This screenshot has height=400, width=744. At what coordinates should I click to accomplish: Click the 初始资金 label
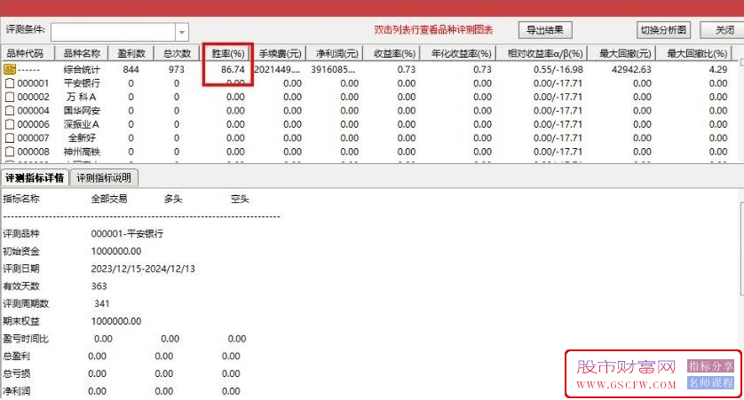click(21, 251)
